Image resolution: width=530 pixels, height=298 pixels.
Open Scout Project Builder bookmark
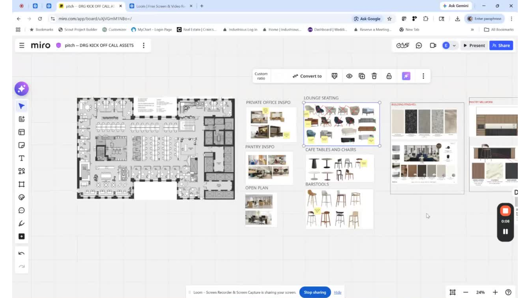pos(78,30)
